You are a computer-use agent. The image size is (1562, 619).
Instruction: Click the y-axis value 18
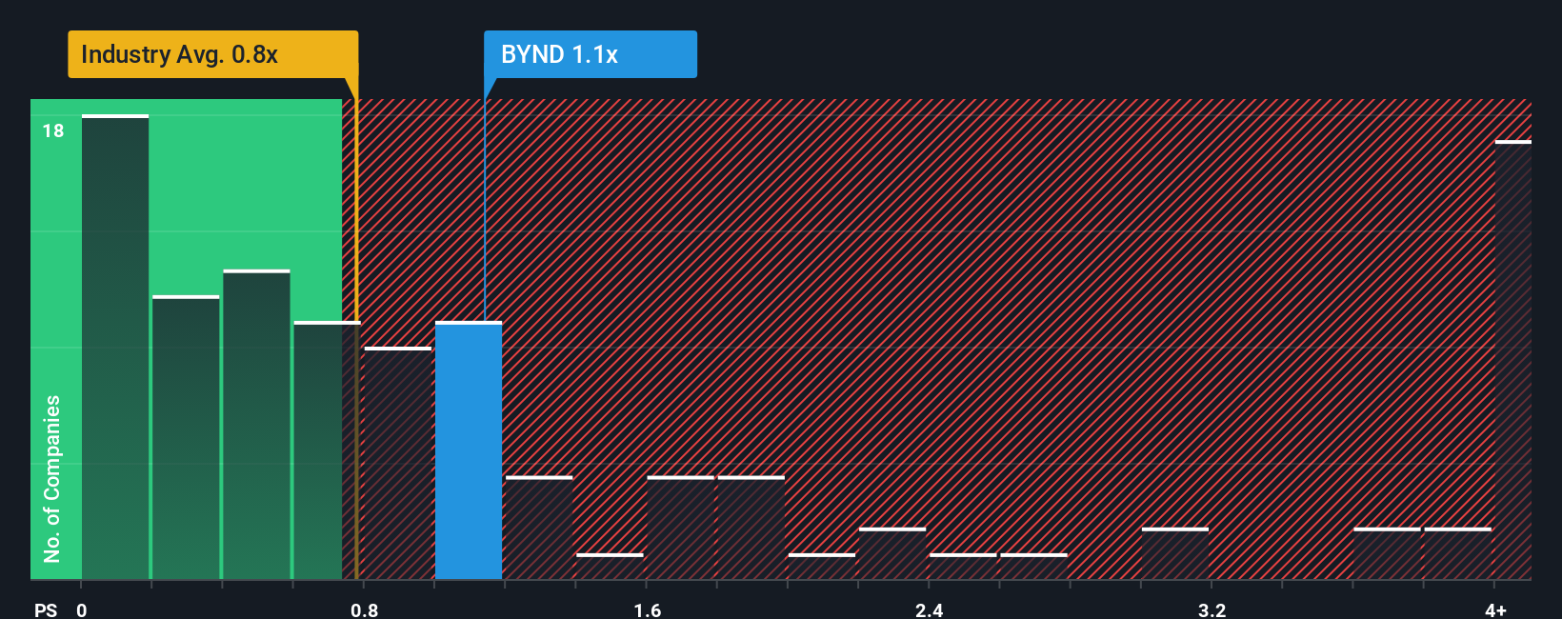[x=53, y=130]
